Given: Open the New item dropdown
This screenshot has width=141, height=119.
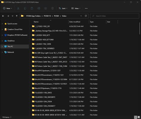Looking at the screenshot, I should pyautogui.click(x=7, y=8).
